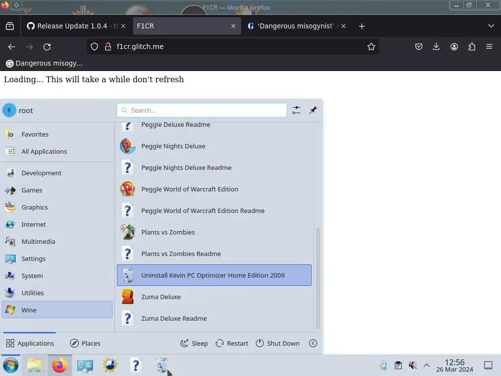Viewport: 501px width, 376px height.
Task: Click show desktop button in taskbar
Action: [488, 365]
